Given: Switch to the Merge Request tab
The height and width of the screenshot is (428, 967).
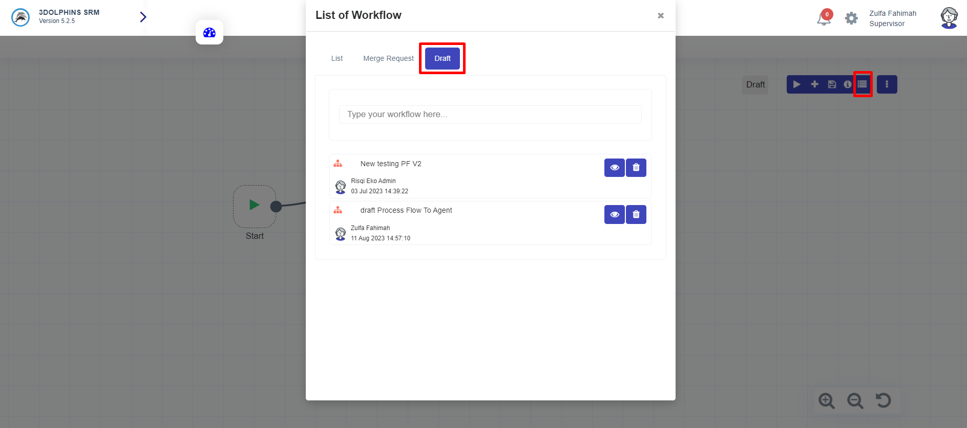Looking at the screenshot, I should pyautogui.click(x=388, y=58).
